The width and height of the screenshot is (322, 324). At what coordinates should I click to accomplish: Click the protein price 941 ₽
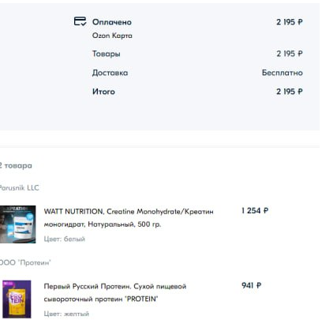tap(251, 285)
